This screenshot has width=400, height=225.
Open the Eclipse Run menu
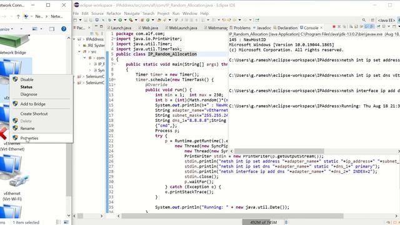point(176,13)
